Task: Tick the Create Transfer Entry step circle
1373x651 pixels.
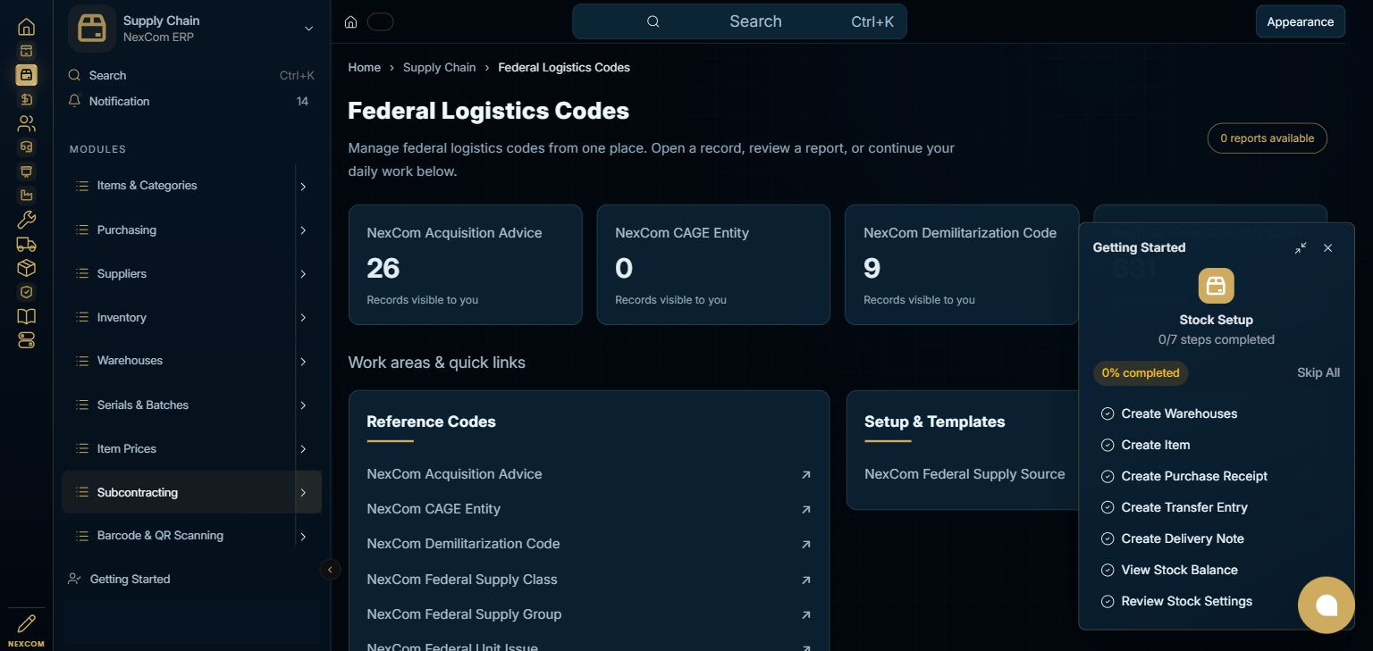Action: [1108, 507]
